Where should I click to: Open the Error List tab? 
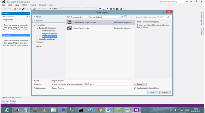pyautogui.click(x=5, y=101)
